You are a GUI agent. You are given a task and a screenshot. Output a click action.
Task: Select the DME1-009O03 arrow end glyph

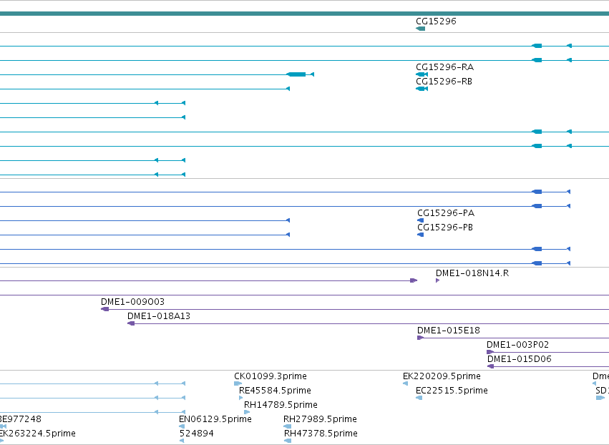pos(105,309)
